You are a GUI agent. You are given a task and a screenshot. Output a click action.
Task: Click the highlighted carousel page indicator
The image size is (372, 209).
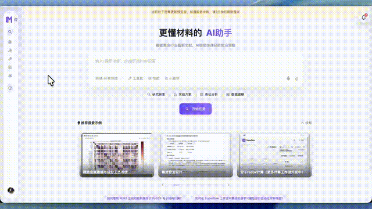click(x=177, y=185)
